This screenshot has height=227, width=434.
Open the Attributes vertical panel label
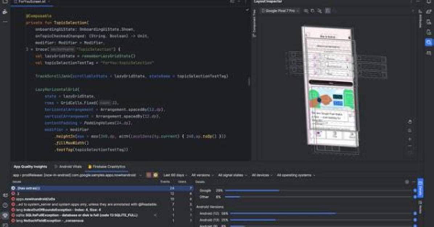420,19
